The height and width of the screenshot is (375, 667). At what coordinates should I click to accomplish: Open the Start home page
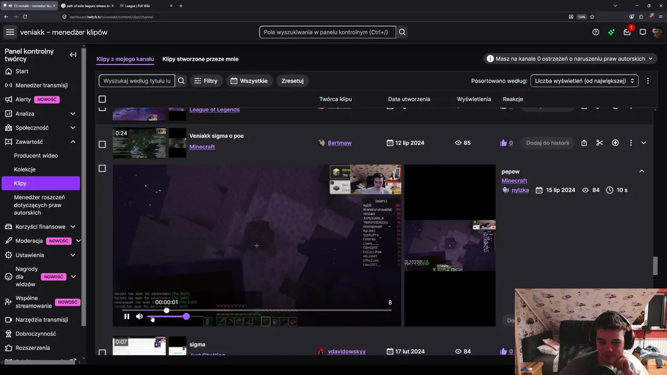[x=22, y=71]
